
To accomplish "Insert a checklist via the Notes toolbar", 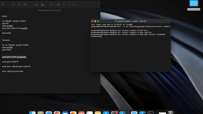I will click(x=19, y=4).
